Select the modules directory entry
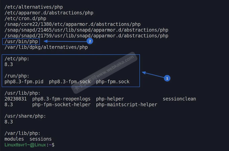This screenshot has height=151, width=229. (x=14, y=139)
